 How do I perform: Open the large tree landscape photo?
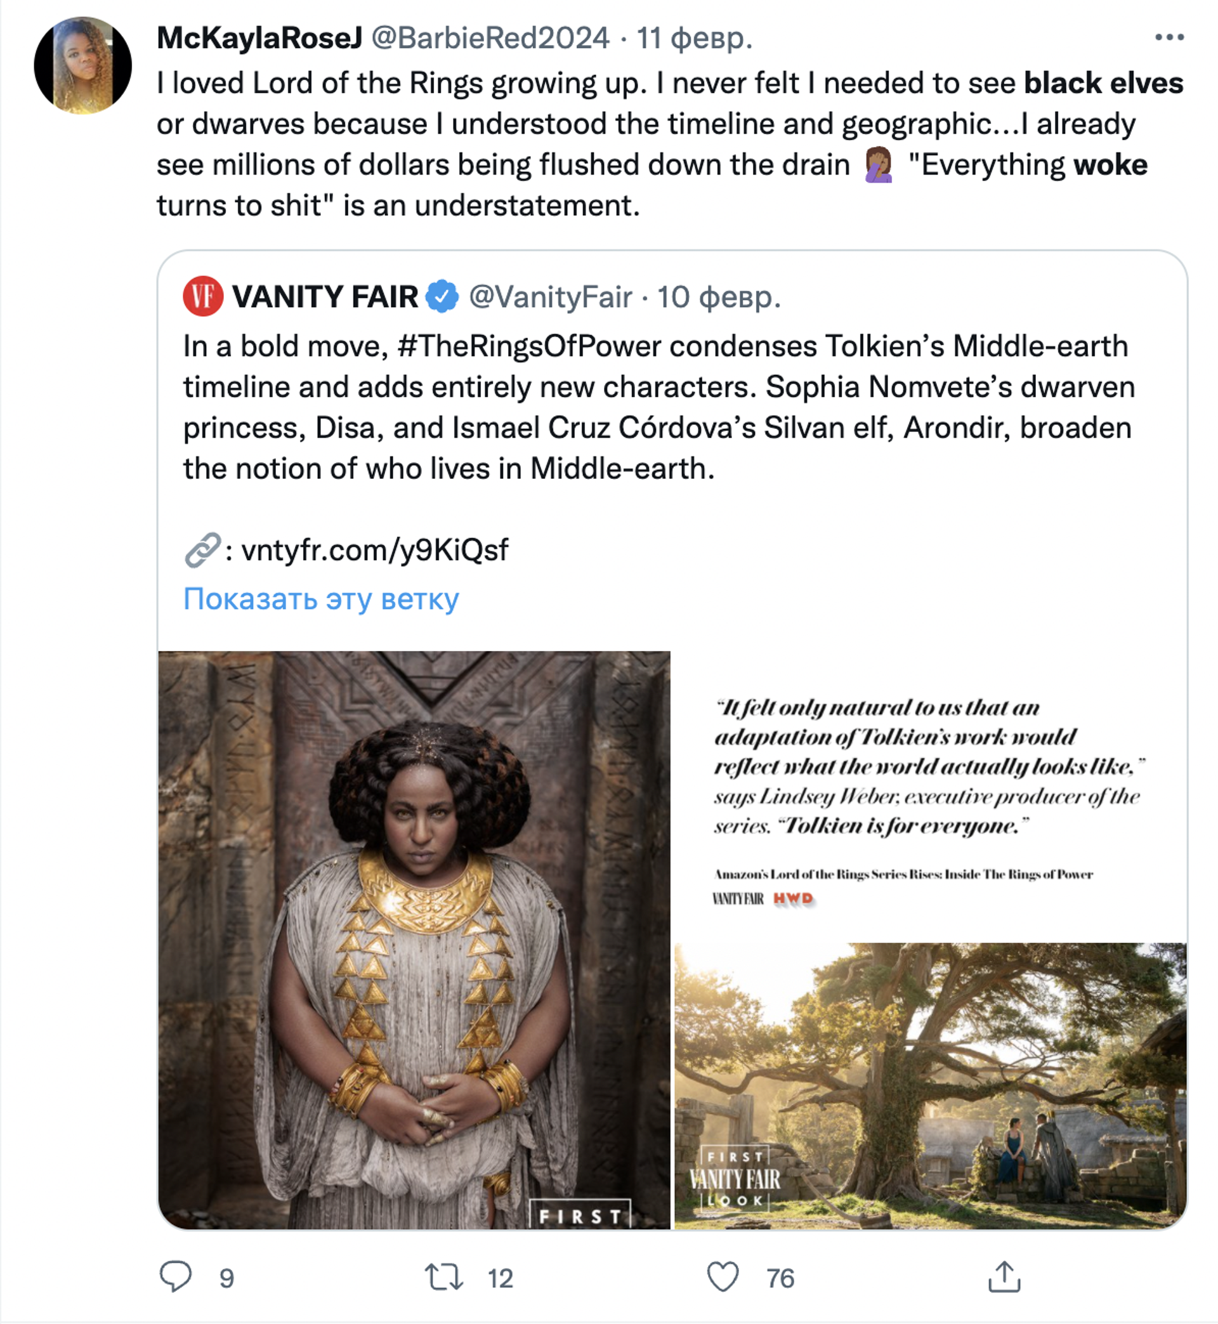tap(930, 1085)
